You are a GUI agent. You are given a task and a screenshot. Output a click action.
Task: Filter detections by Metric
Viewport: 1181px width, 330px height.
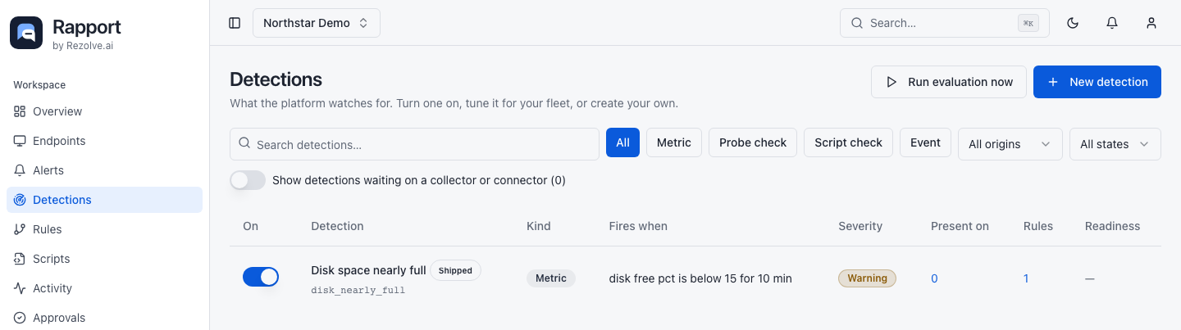coord(674,142)
